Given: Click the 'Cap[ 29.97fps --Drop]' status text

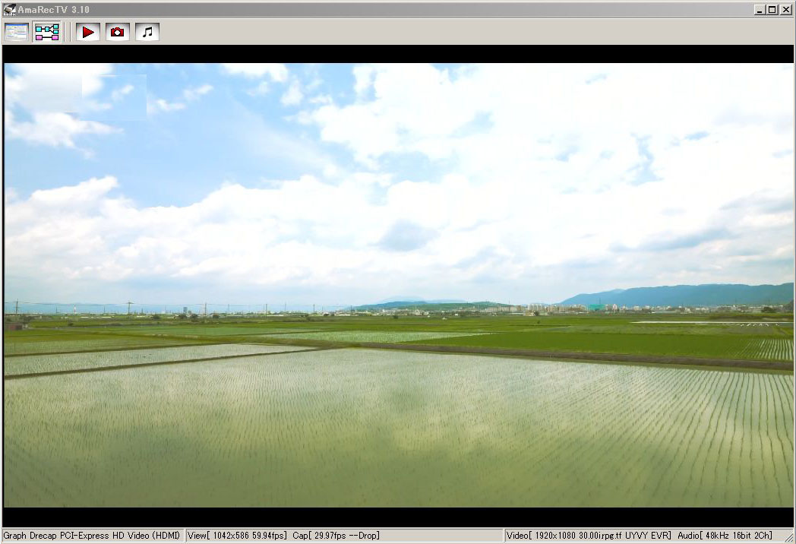Looking at the screenshot, I should point(336,536).
